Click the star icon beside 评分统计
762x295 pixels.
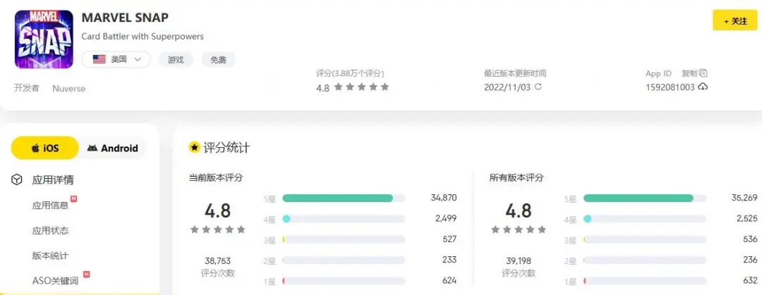pos(195,148)
